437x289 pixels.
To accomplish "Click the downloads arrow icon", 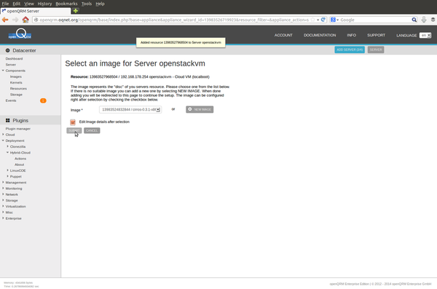I will pyautogui.click(x=424, y=20).
